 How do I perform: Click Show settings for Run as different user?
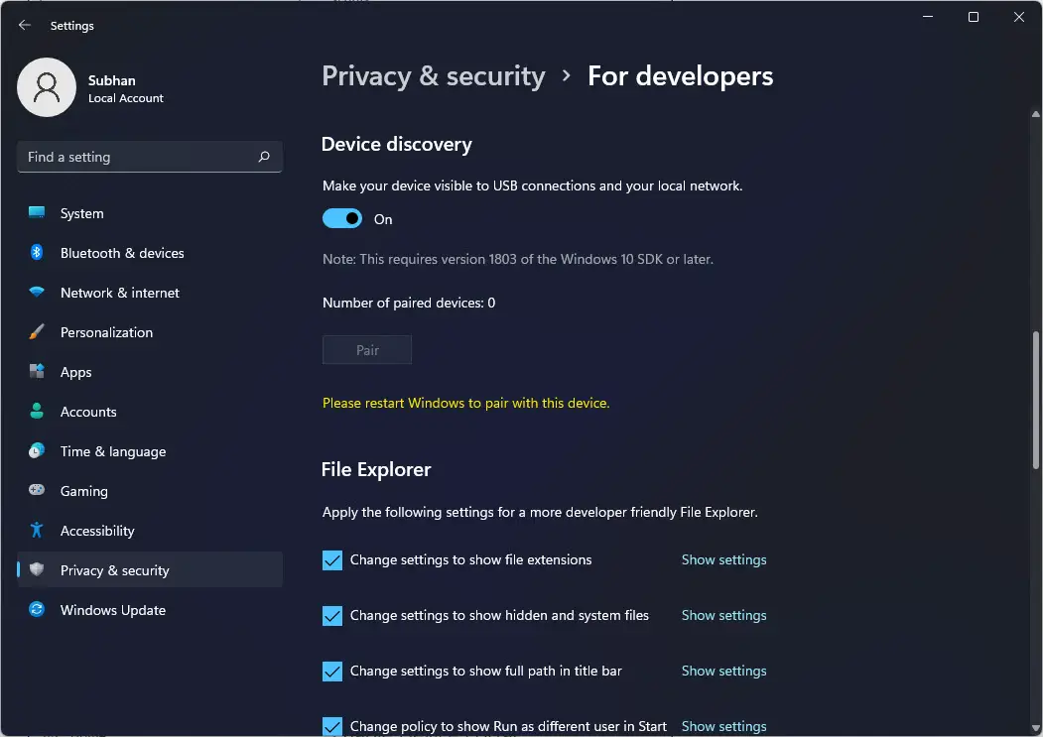click(723, 726)
